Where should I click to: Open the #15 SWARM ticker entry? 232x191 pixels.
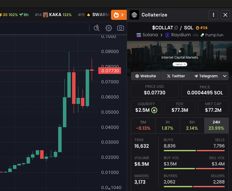(x=94, y=15)
